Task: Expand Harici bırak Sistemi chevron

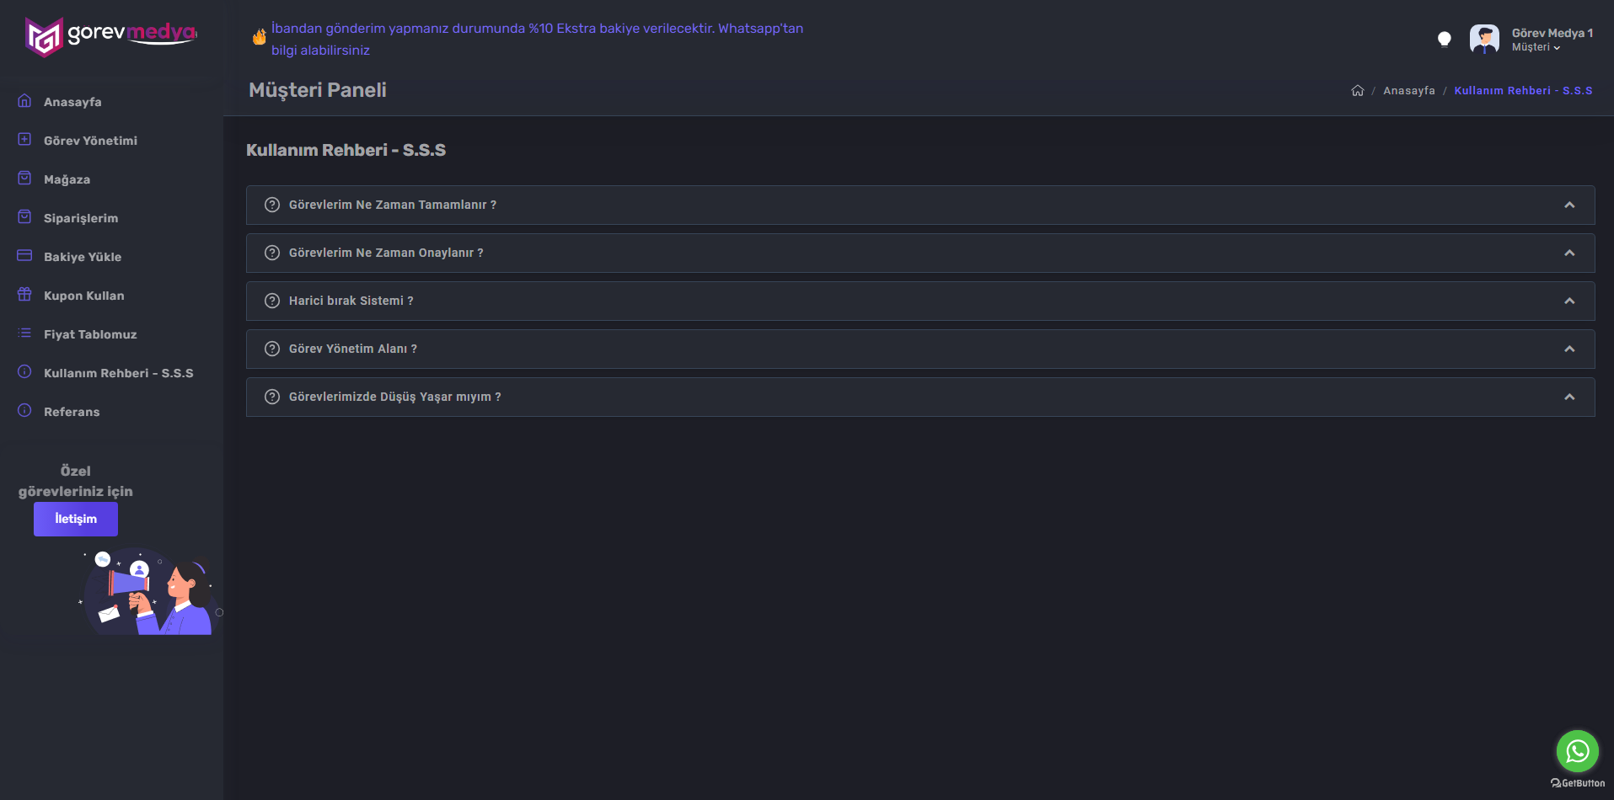Action: tap(1569, 301)
